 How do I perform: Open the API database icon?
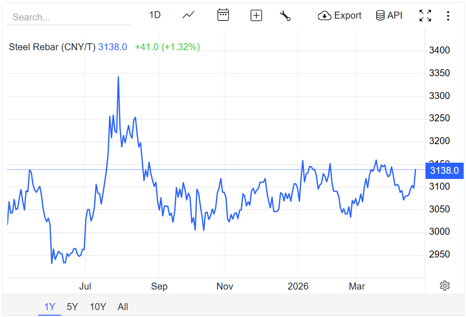(x=380, y=15)
